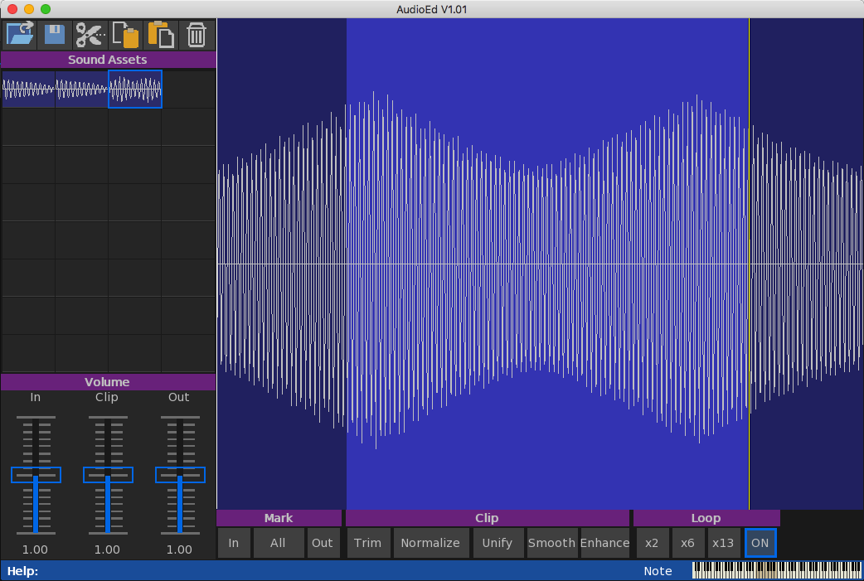Click the Trim clip button
The height and width of the screenshot is (581, 864).
(x=367, y=543)
